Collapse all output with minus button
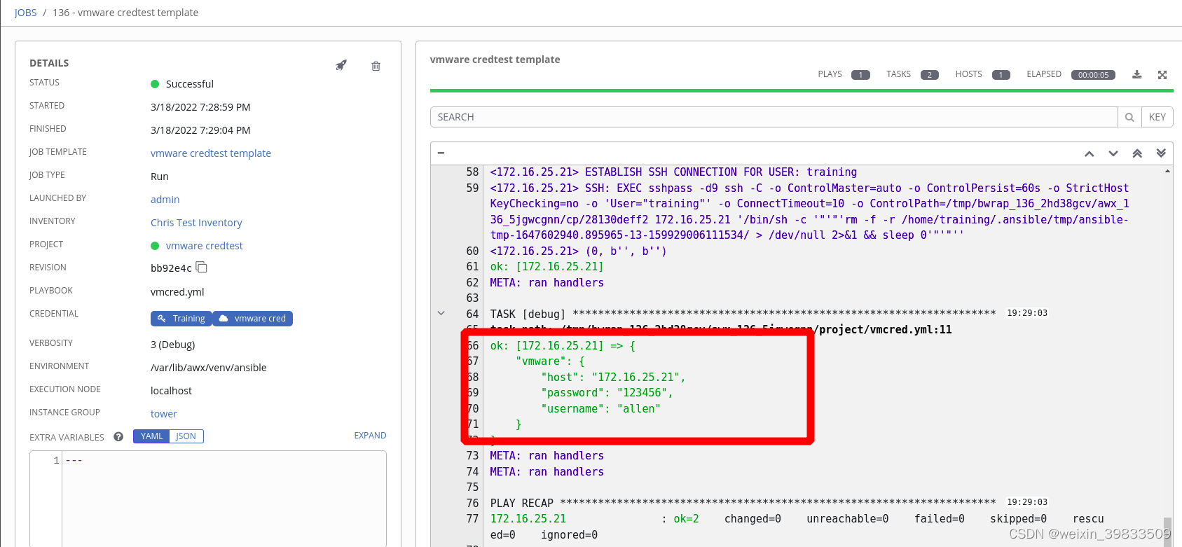Image resolution: width=1182 pixels, height=547 pixels. click(x=441, y=153)
